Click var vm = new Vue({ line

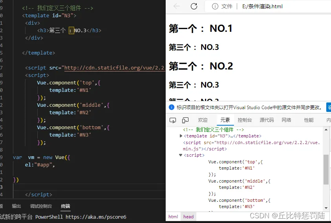click(x=41, y=157)
